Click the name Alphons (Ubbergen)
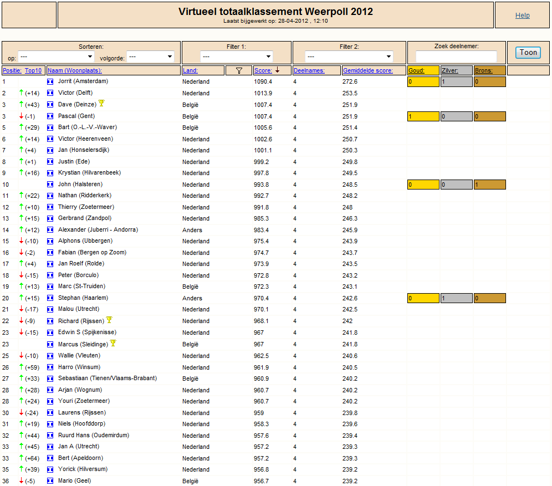552x486 pixels. coord(85,241)
